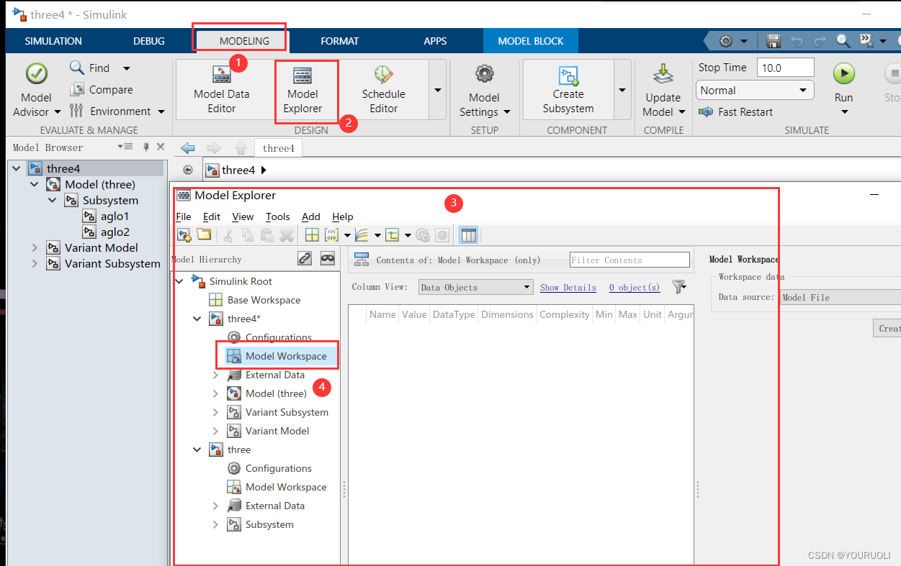Screen dimensions: 901x566
Task: Open the Run options dropdown arrow
Action: click(x=844, y=111)
